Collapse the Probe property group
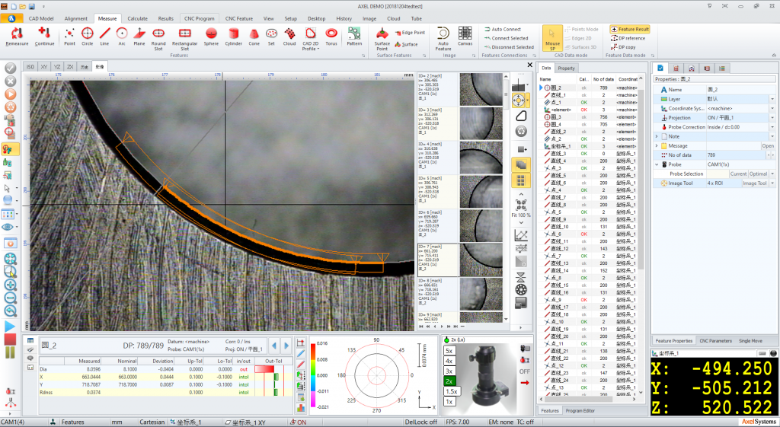 pos(657,164)
